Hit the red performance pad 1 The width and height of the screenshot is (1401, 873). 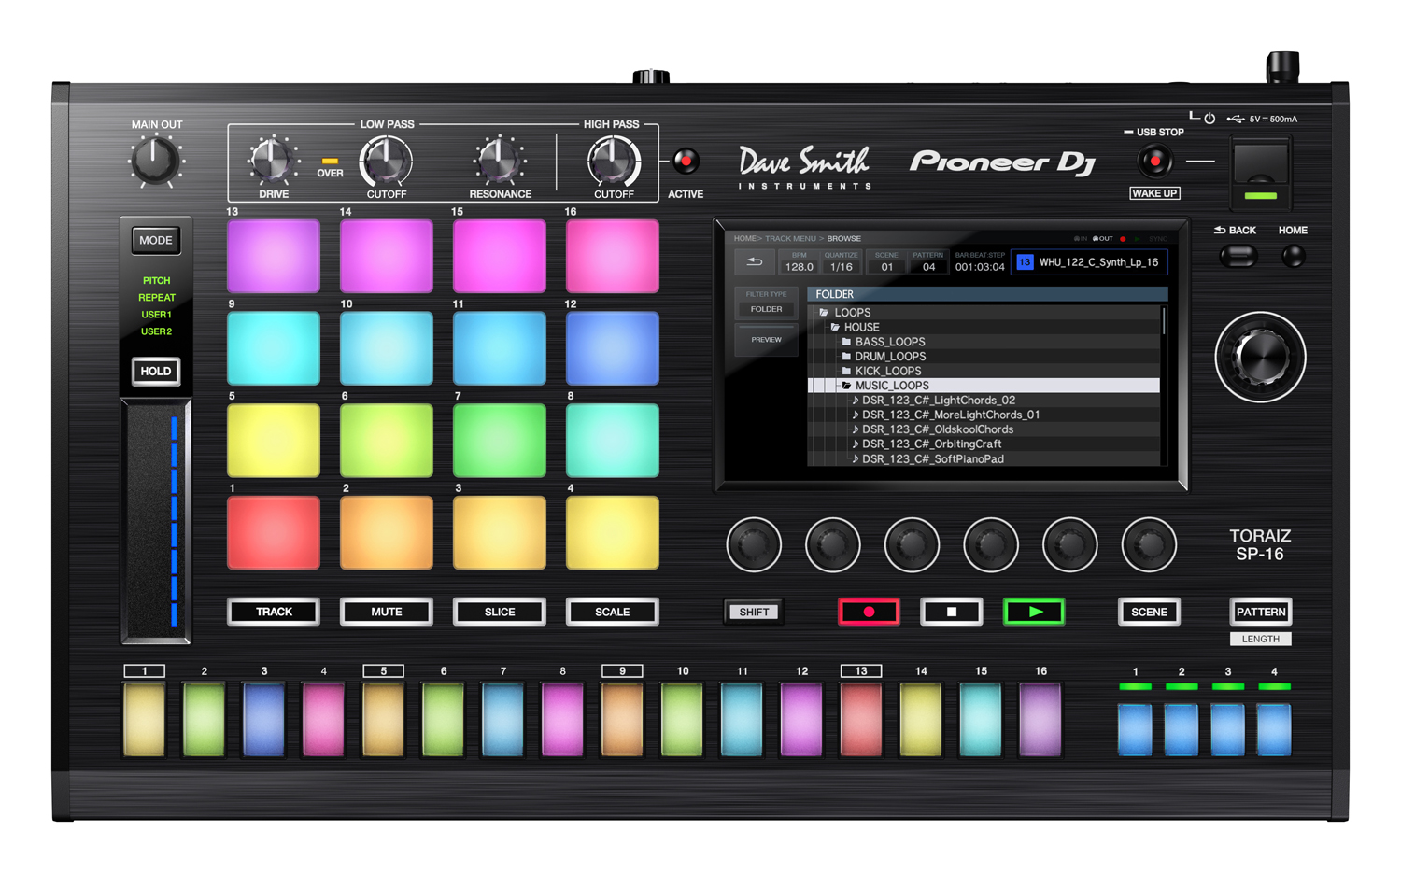pos(274,532)
